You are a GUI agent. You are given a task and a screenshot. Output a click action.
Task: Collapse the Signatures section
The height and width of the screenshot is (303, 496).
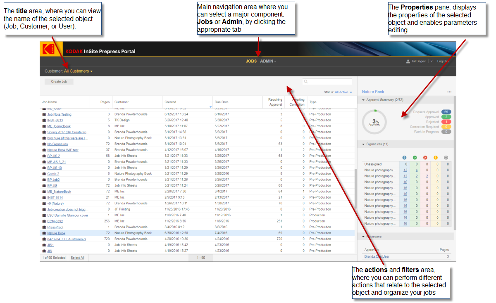[363, 144]
